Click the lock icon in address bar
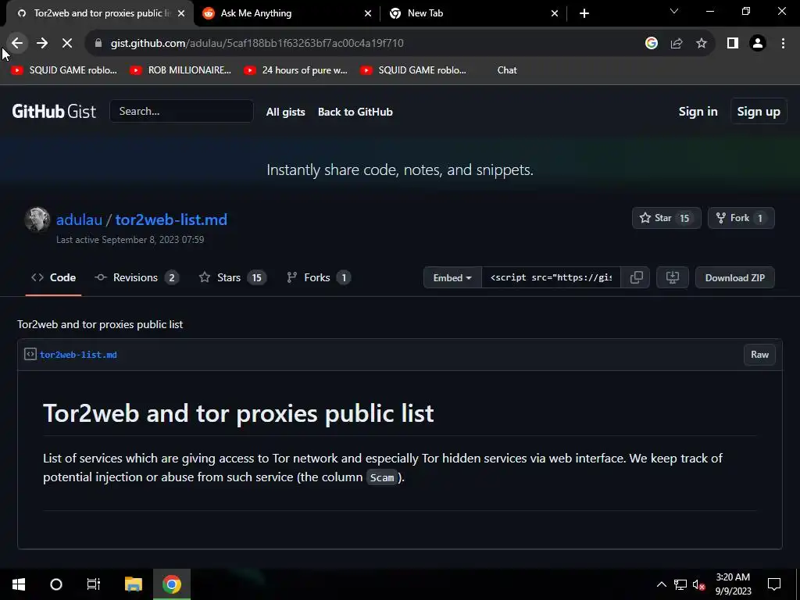This screenshot has width=800, height=600. [x=98, y=44]
